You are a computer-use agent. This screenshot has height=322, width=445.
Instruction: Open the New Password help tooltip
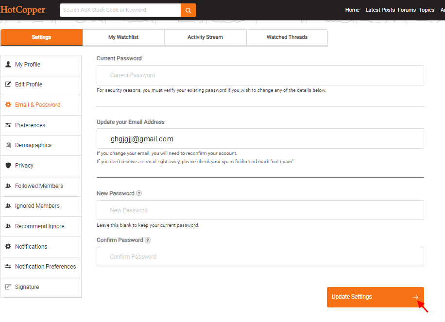click(139, 193)
